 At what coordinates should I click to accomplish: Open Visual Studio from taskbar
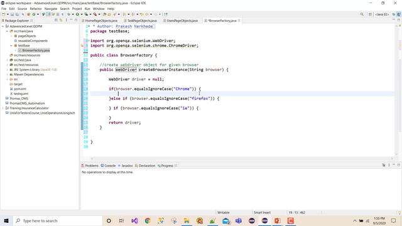[134, 220]
